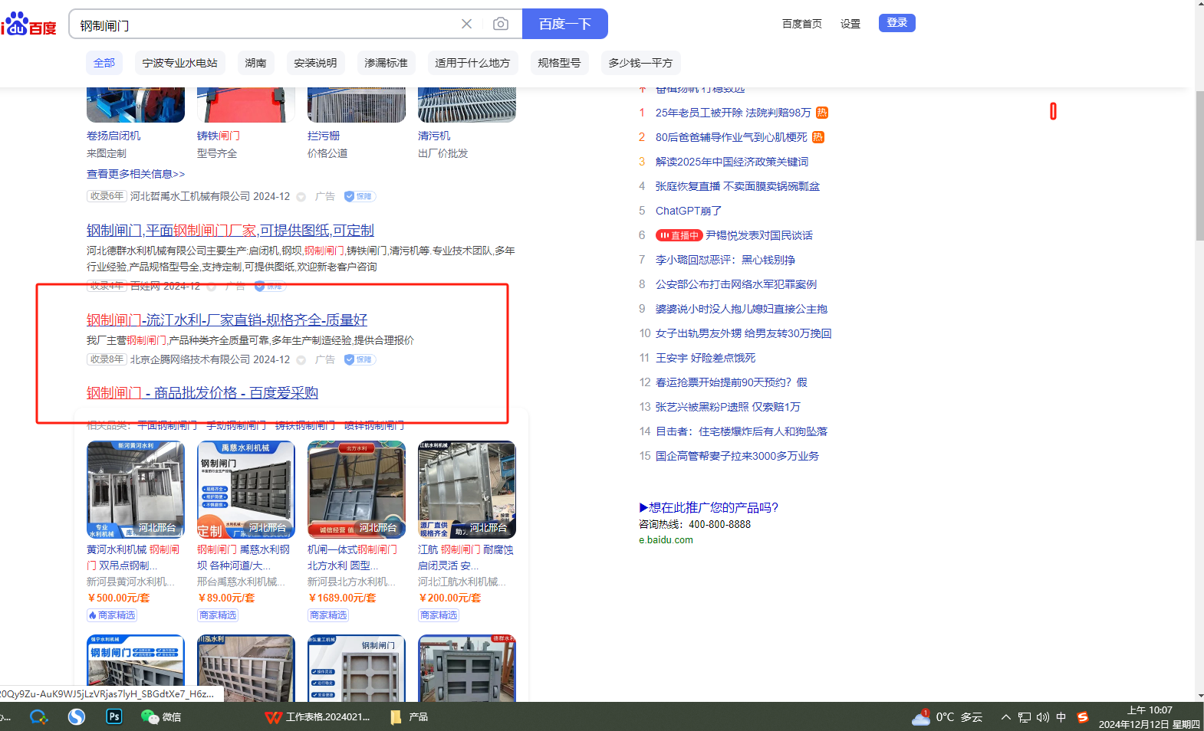Open 查看更多相关信息 link
Screen dimensions: 1204x731
click(136, 174)
